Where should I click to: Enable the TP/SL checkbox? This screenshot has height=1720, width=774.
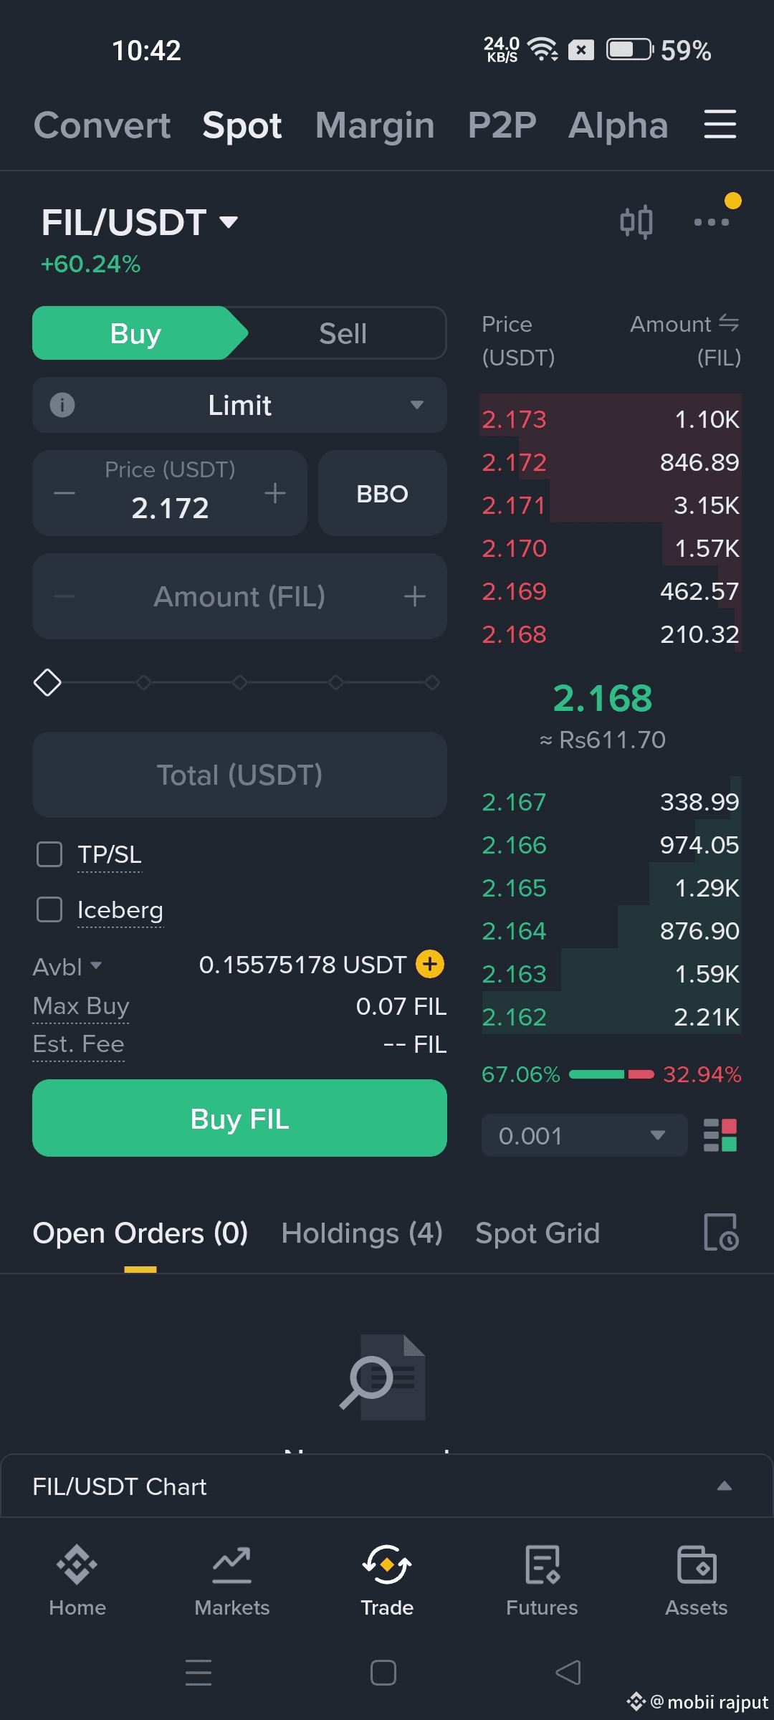49,854
